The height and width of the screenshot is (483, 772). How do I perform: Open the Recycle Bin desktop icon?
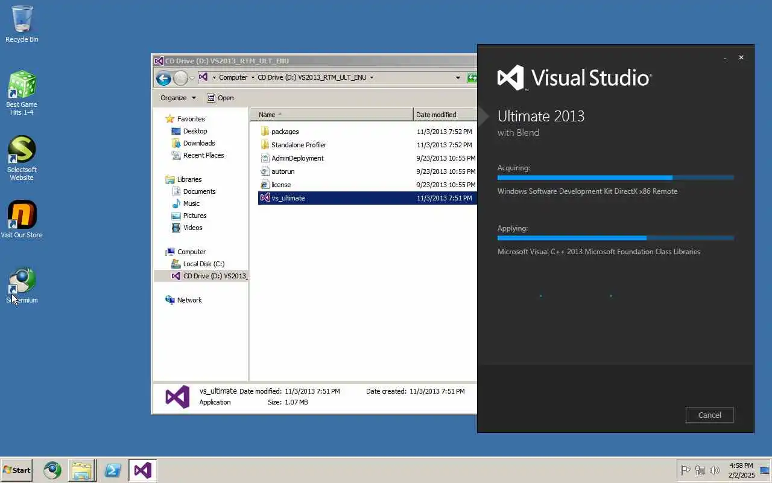[22, 24]
